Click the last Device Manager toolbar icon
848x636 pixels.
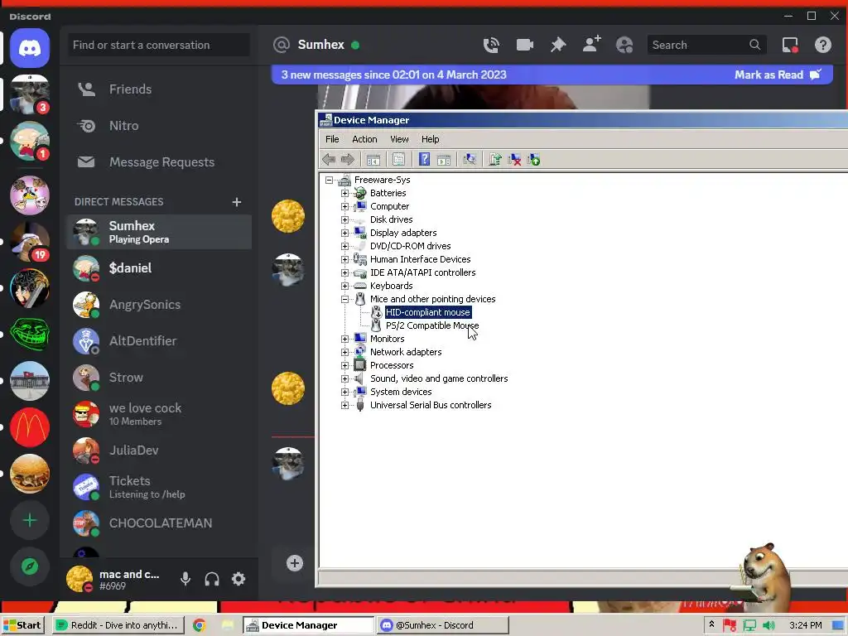tap(533, 160)
